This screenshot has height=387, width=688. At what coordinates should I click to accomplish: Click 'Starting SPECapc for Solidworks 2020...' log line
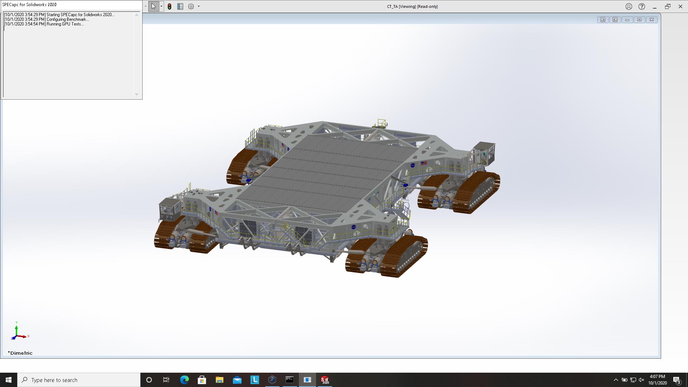pos(59,15)
